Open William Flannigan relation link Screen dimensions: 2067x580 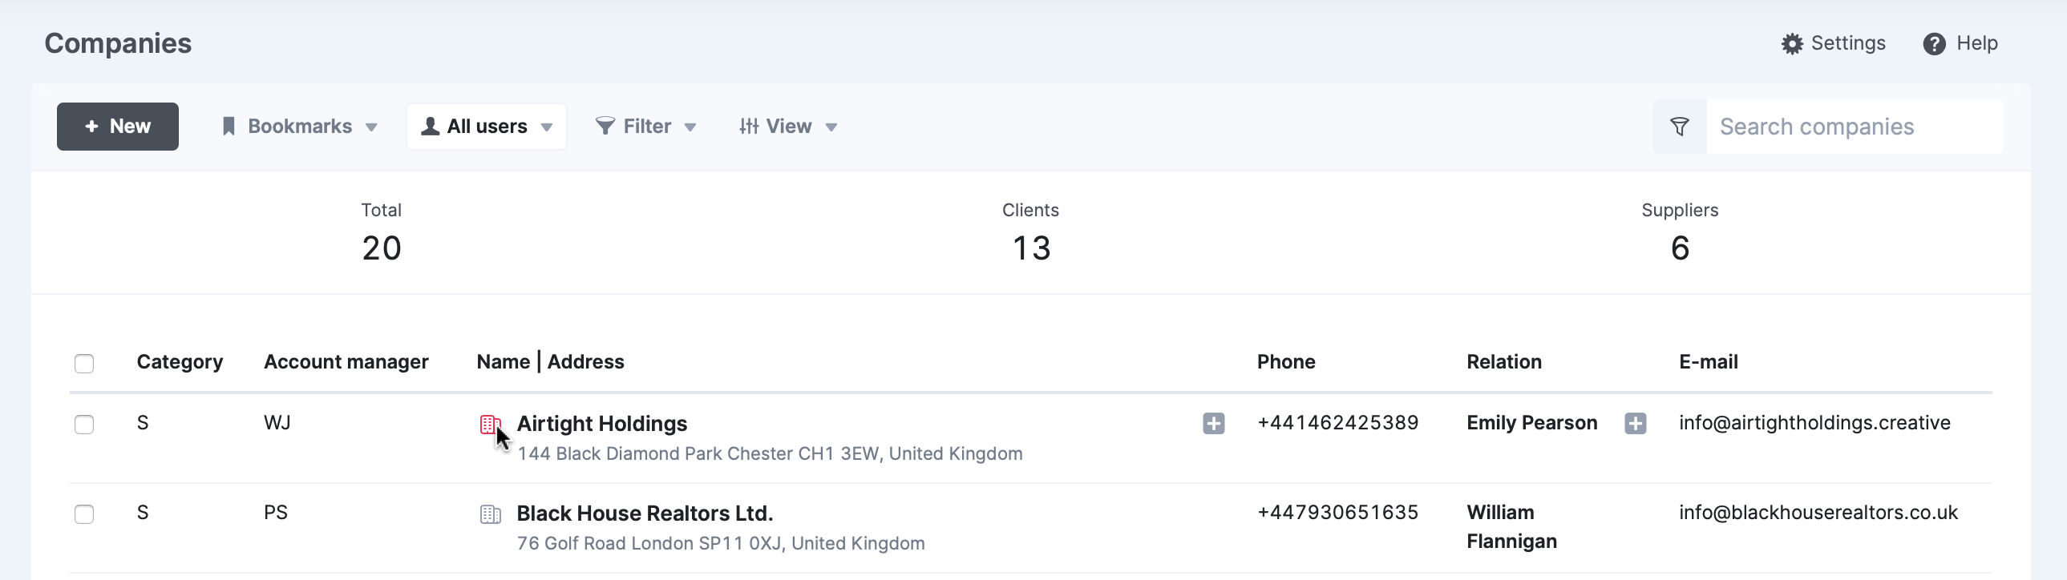(x=1511, y=527)
